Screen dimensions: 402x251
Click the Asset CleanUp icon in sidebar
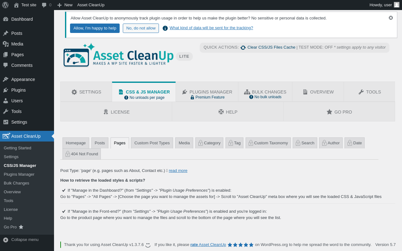6,136
